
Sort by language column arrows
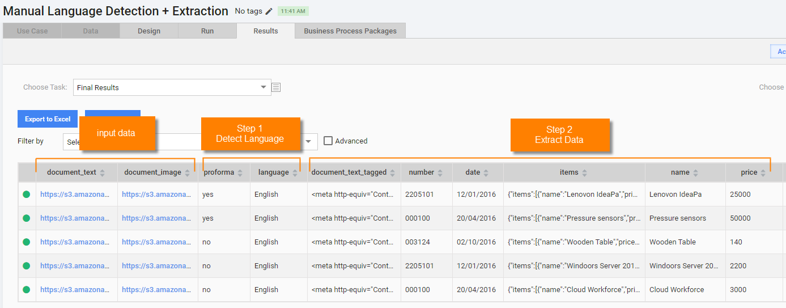pos(295,172)
